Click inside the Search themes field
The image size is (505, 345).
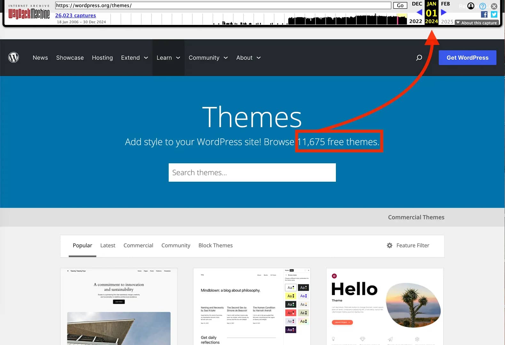[x=252, y=172]
